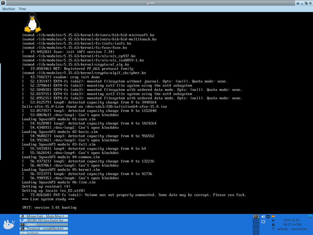Click the 08:27:44 PM clock
The width and height of the screenshot is (313, 235).
coord(292,224)
